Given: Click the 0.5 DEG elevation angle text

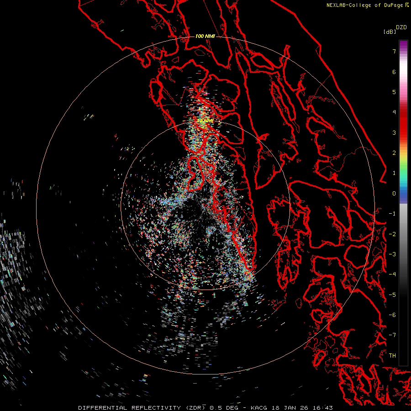Looking at the screenshot, I should tap(224, 408).
